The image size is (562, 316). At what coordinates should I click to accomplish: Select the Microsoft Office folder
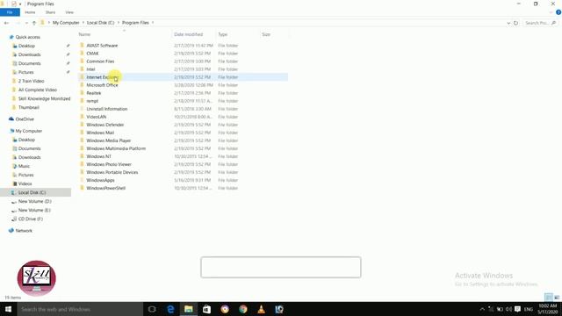click(x=102, y=85)
